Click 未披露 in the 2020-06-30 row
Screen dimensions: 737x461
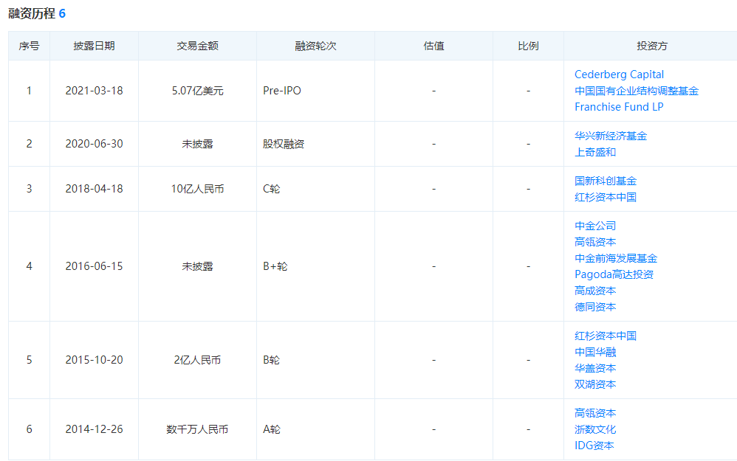[x=197, y=144]
